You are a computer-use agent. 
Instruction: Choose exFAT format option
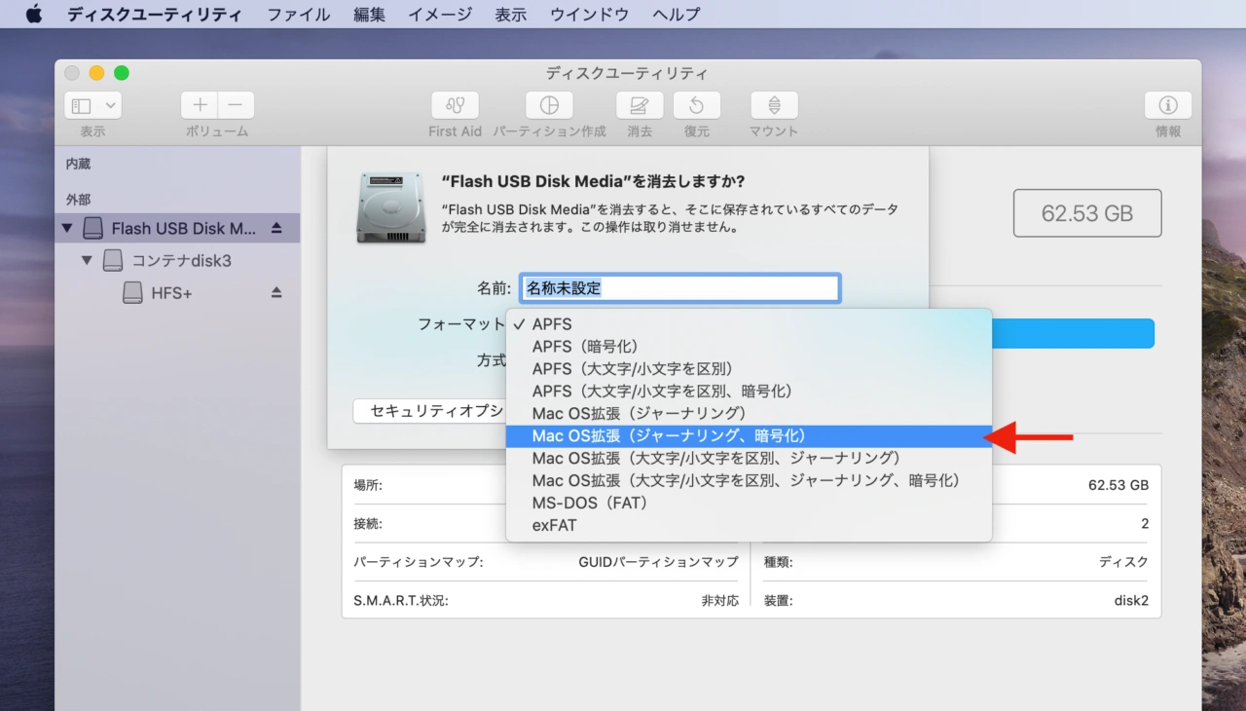click(x=749, y=525)
